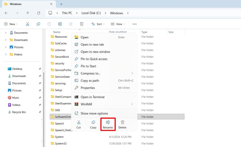Click Show more options
Image resolution: width=241 pixels, height=147 pixels.
[104, 113]
